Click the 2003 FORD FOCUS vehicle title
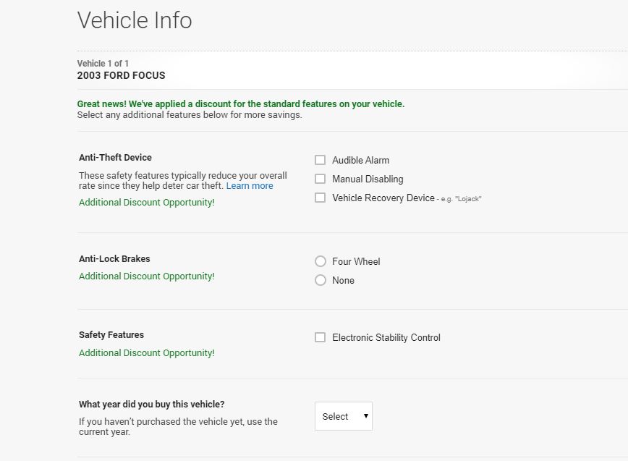The width and height of the screenshot is (628, 461). click(x=121, y=75)
